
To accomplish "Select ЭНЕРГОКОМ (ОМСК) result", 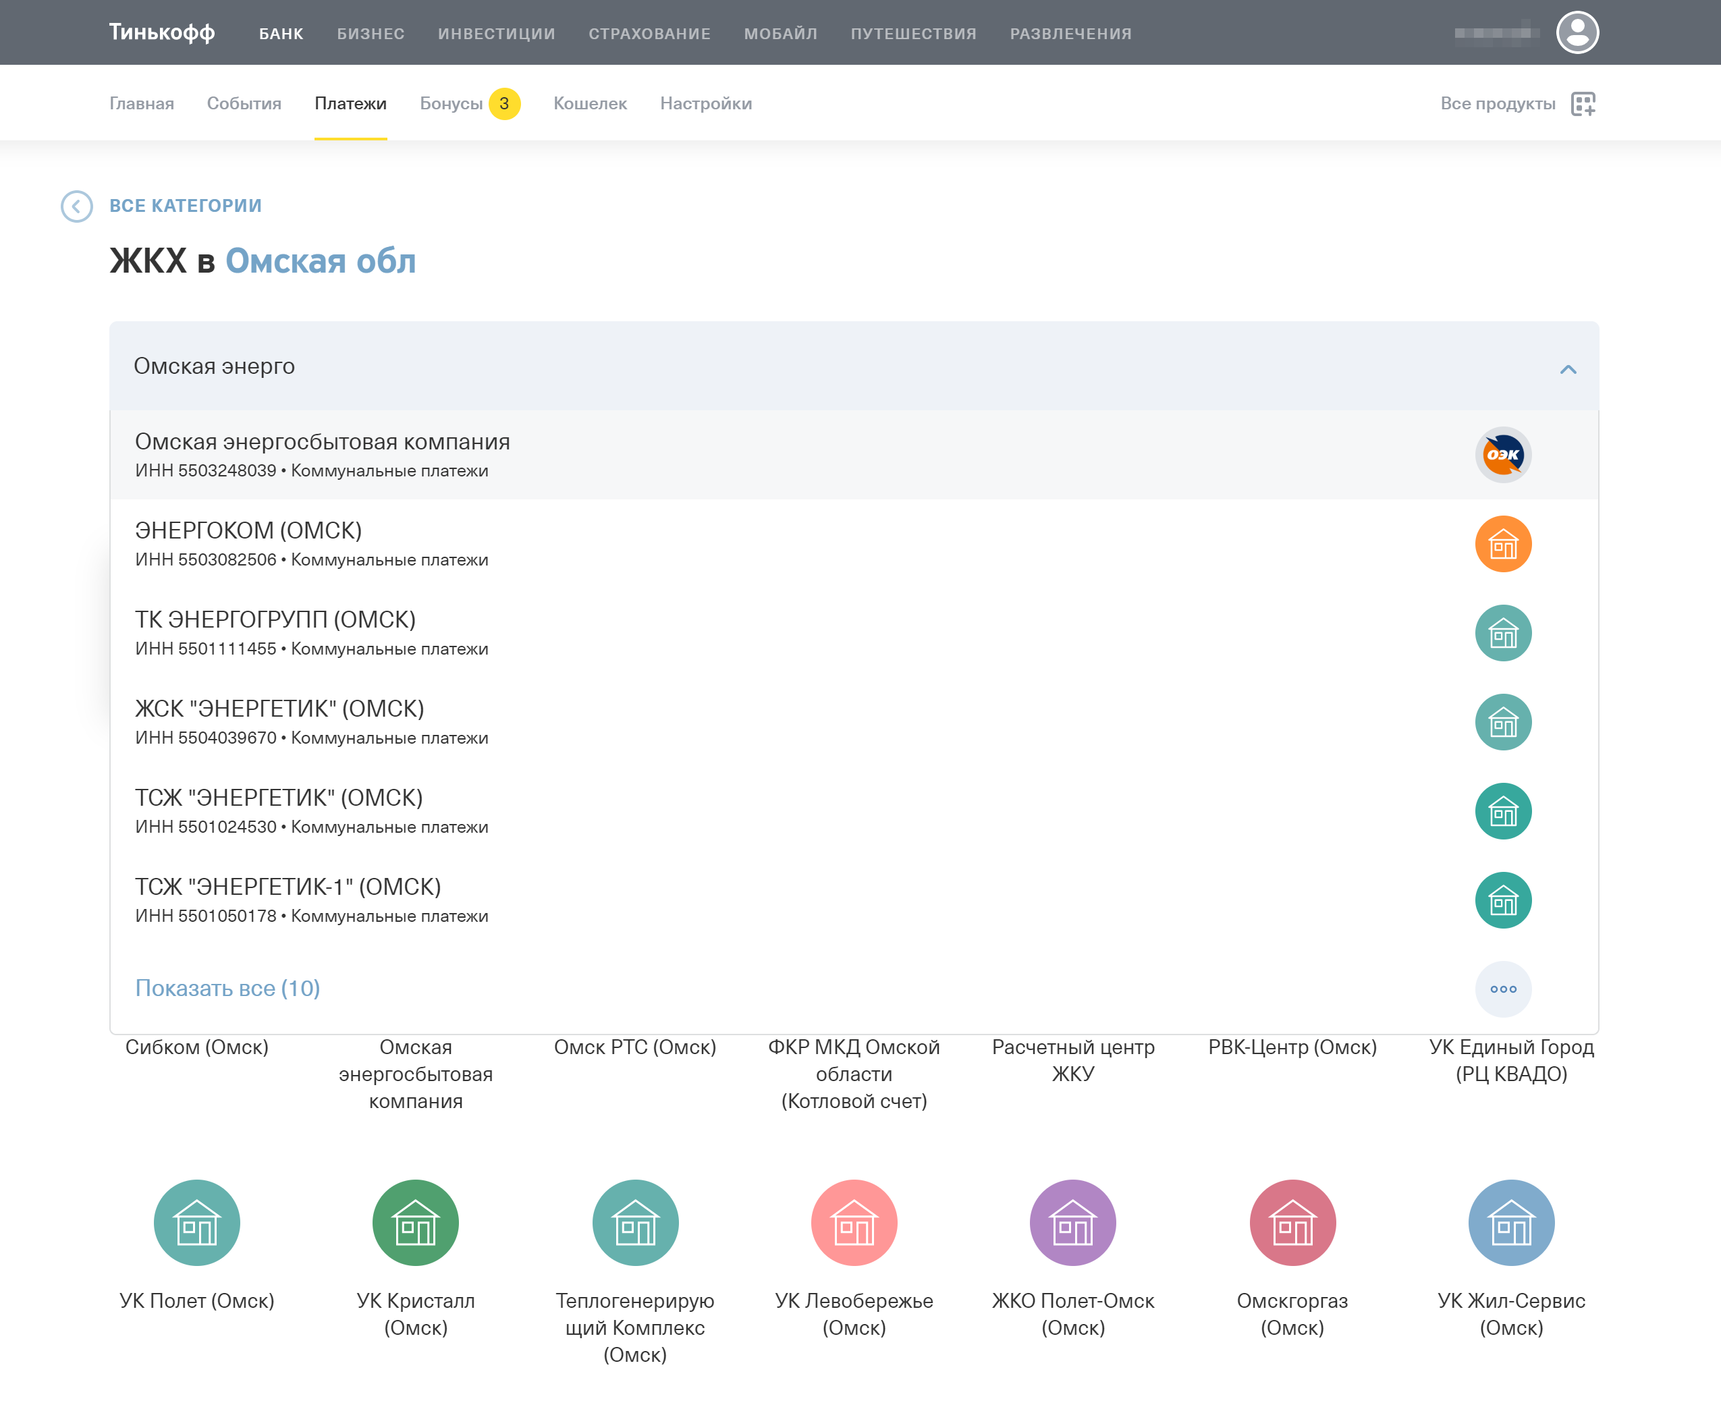I will click(x=854, y=544).
